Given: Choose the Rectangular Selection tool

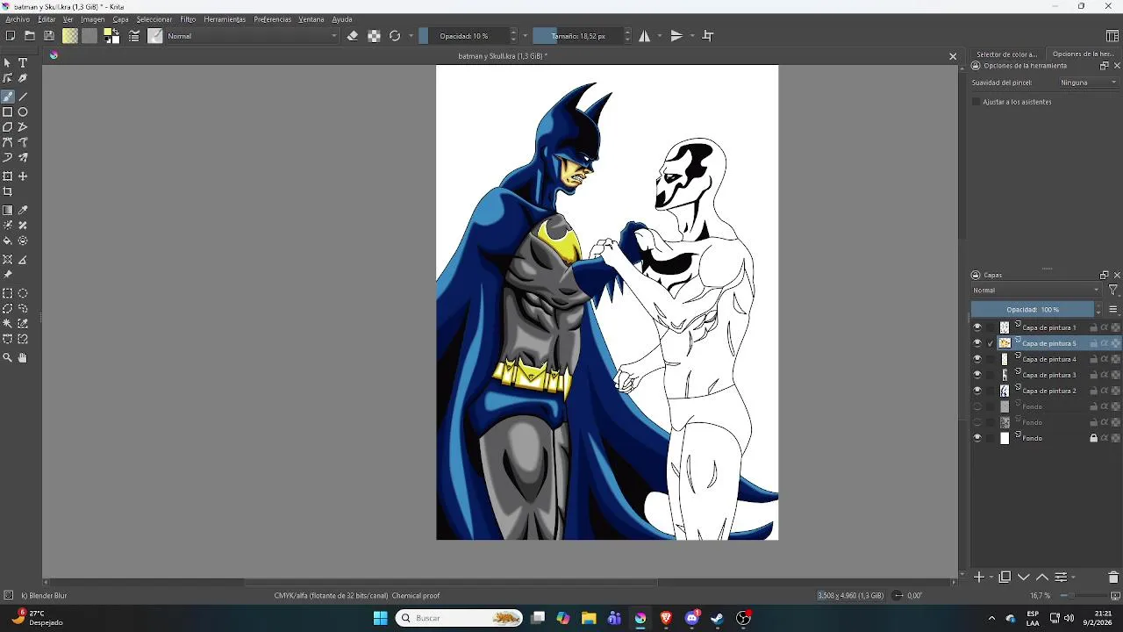Looking at the screenshot, I should pos(8,293).
